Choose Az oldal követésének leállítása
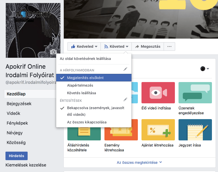218x172 pixels. 94,59
